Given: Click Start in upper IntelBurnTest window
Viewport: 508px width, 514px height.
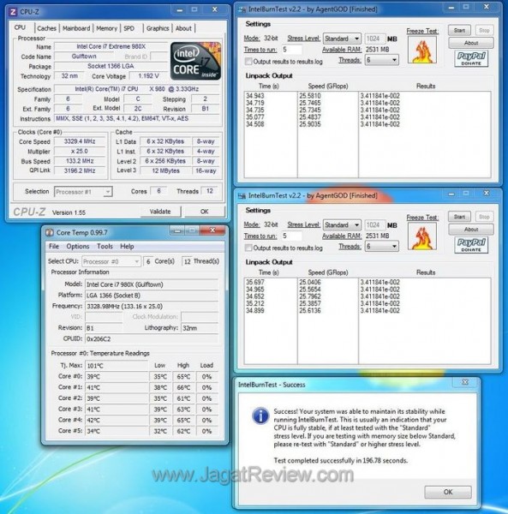Looking at the screenshot, I should click(459, 30).
